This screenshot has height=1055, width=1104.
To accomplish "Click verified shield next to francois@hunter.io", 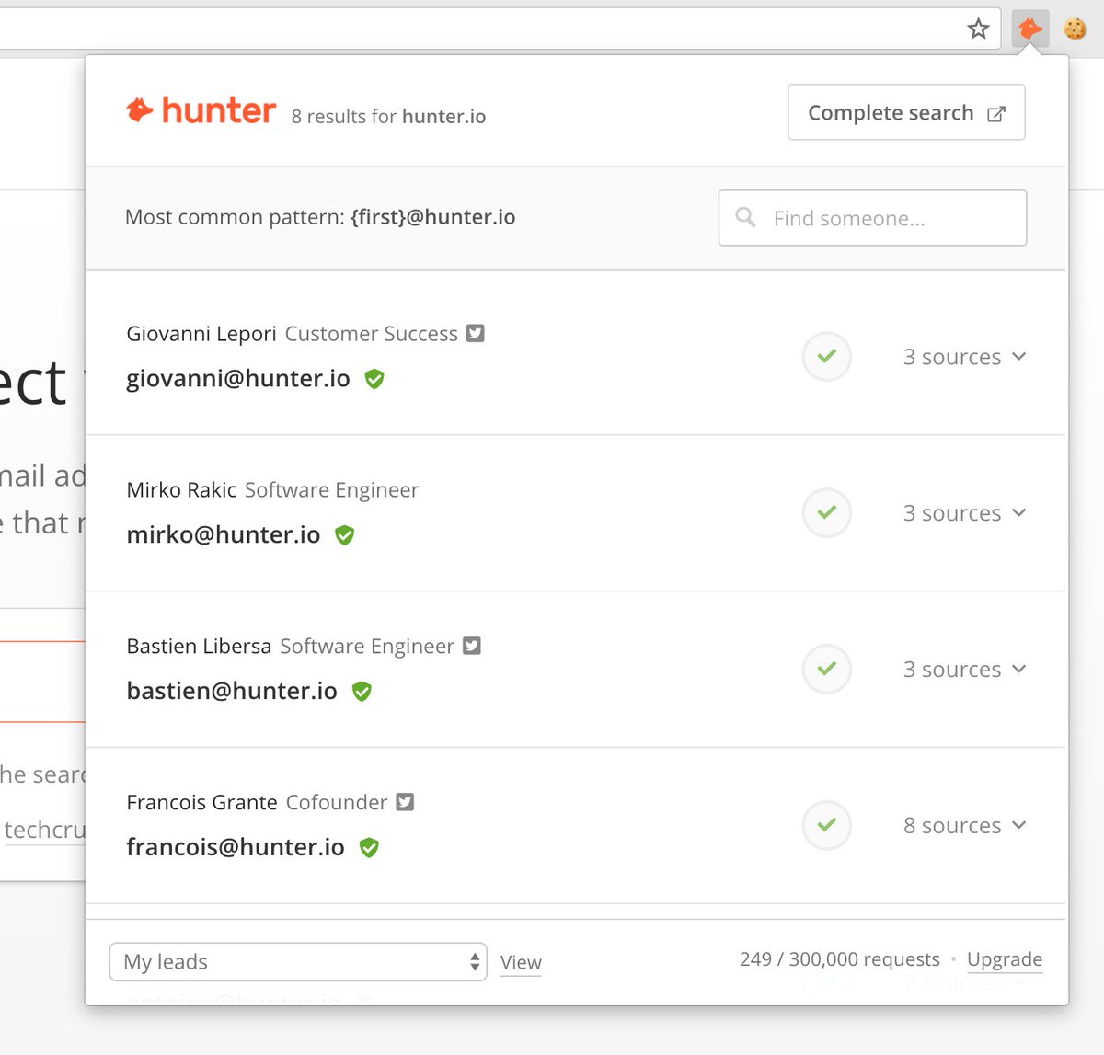I will [369, 848].
